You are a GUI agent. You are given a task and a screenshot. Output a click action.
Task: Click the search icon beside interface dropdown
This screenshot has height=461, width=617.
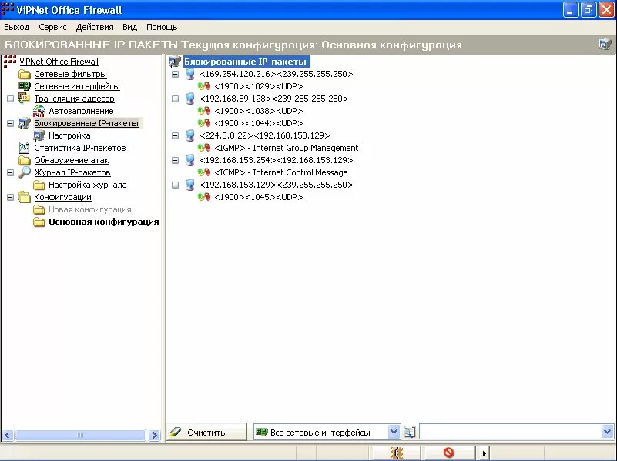pyautogui.click(x=410, y=433)
